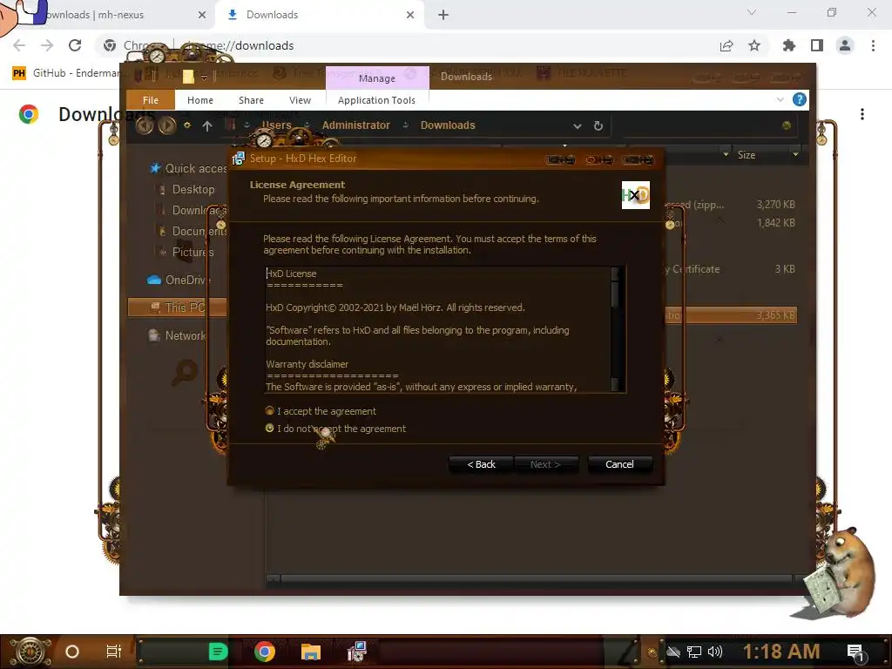892x669 pixels.
Task: Open Explorer help question mark icon
Action: pos(800,99)
